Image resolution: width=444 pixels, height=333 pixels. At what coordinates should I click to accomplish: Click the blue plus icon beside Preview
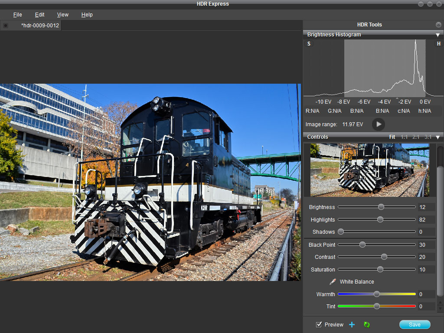tap(352, 325)
